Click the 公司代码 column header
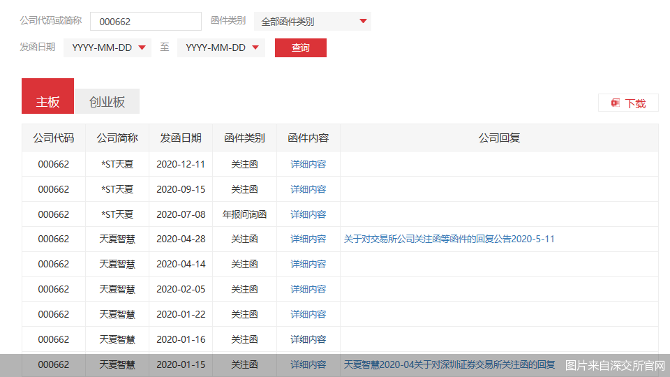Image resolution: width=670 pixels, height=377 pixels. pos(54,138)
